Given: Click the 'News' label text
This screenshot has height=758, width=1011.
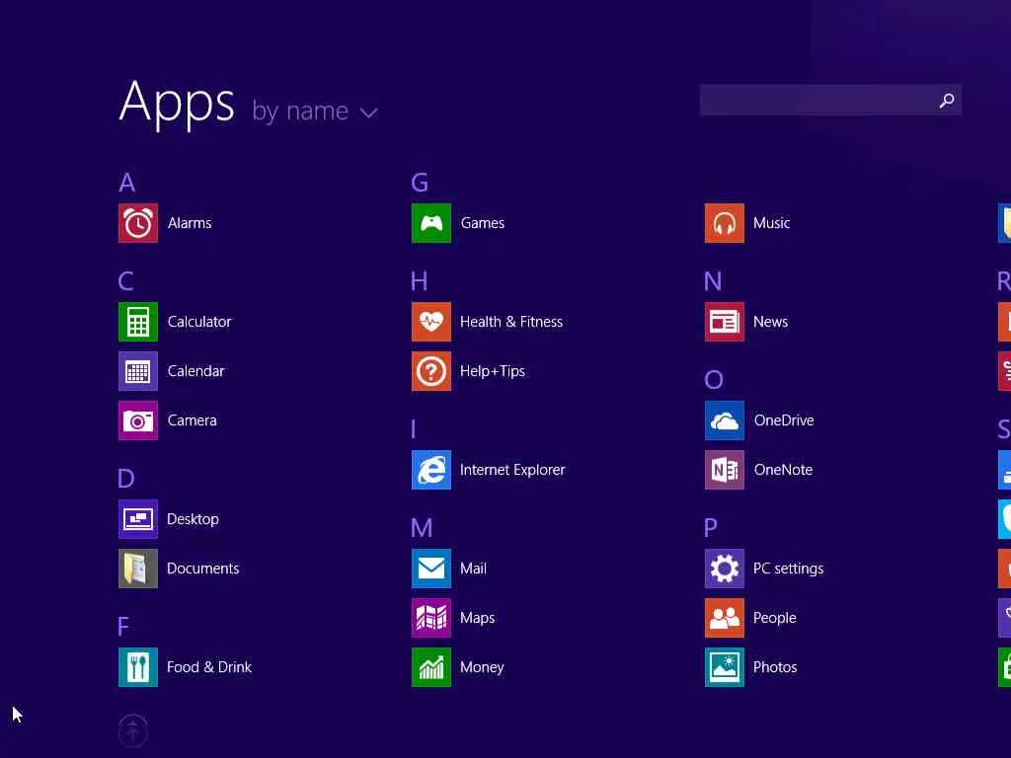Looking at the screenshot, I should click(770, 322).
